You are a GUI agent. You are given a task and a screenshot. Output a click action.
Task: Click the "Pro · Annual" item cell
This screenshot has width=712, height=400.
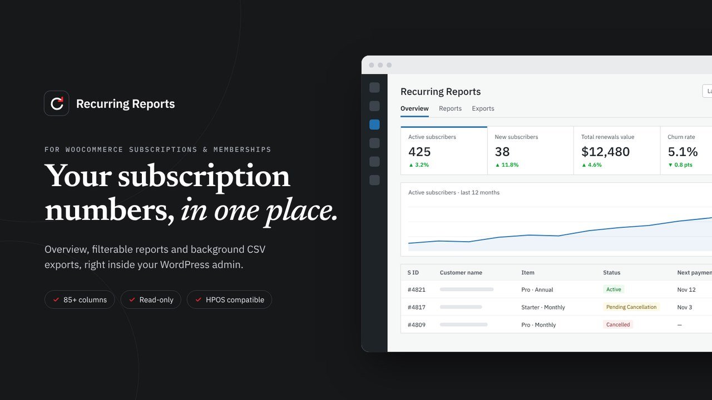[537, 289]
